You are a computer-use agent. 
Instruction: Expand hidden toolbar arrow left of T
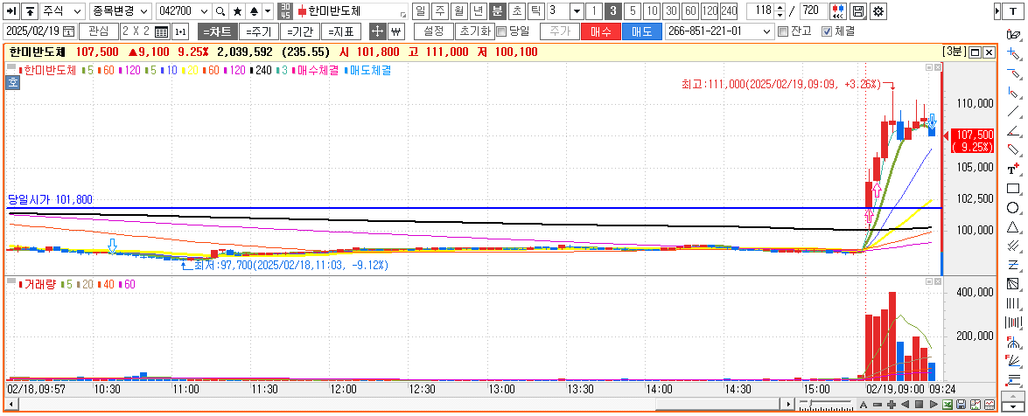coord(997,11)
